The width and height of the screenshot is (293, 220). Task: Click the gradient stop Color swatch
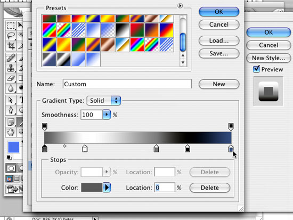tap(92, 188)
